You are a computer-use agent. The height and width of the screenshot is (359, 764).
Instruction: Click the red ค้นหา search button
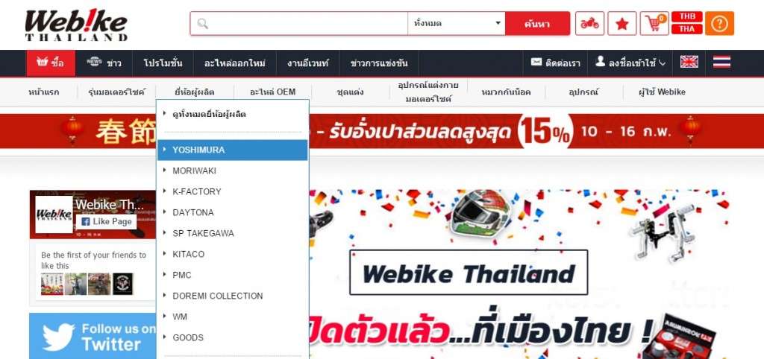537,23
